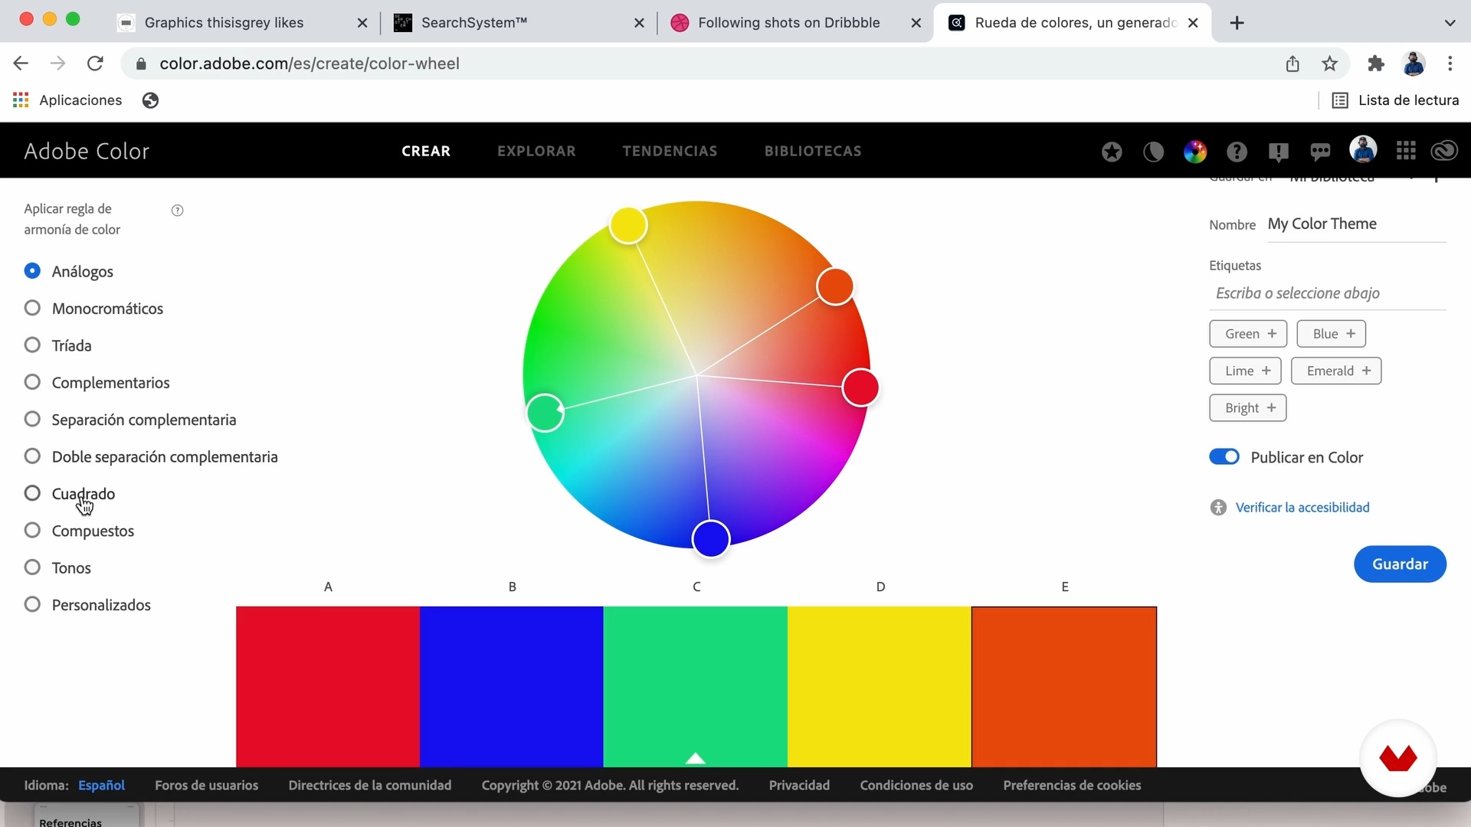Screen dimensions: 1471x827
Task: Open Verificar la accesibilidad link
Action: click(x=1302, y=508)
